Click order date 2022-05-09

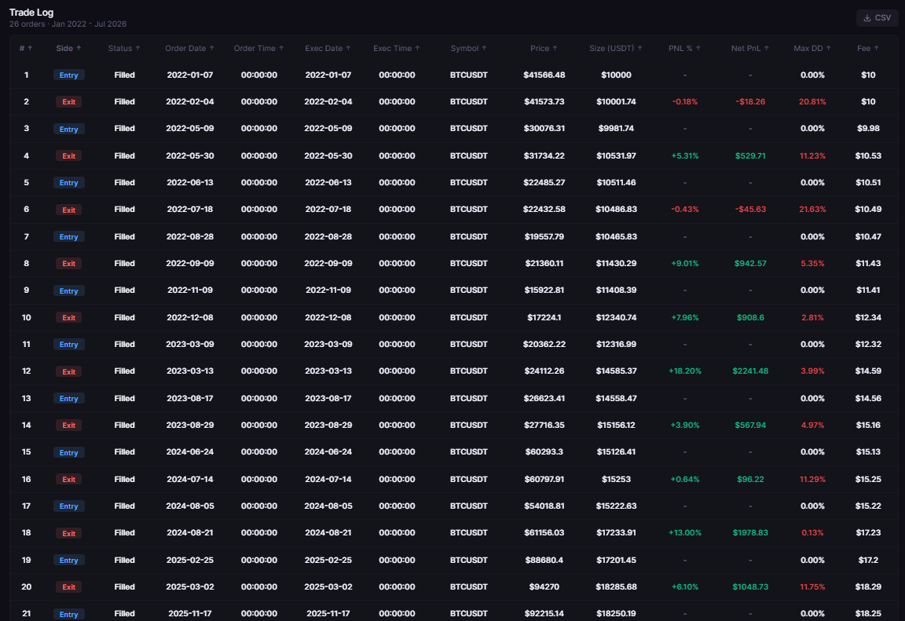[190, 129]
